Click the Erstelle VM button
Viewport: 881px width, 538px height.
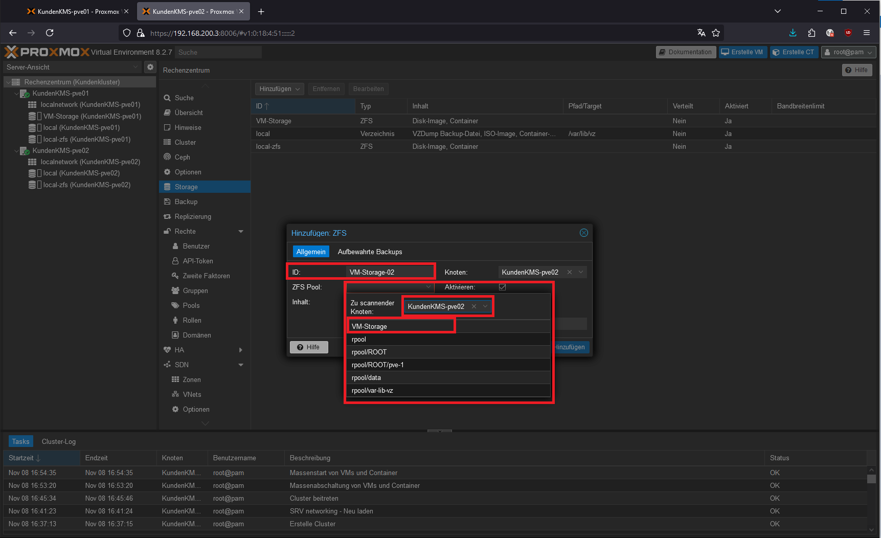pyautogui.click(x=742, y=52)
